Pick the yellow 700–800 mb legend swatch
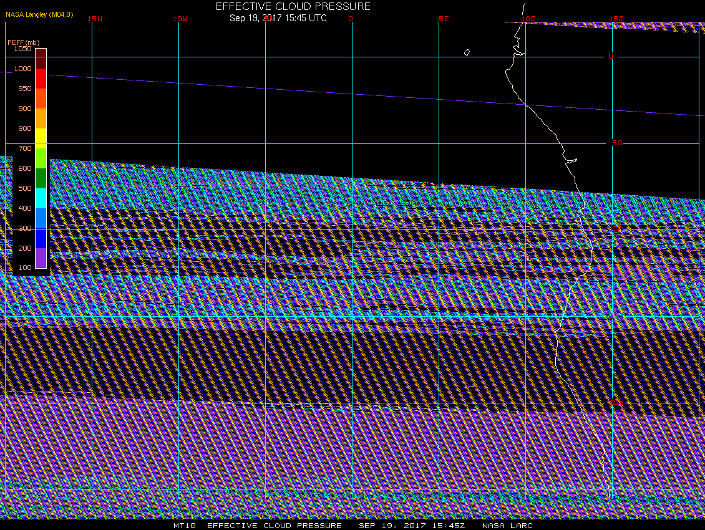 pyautogui.click(x=41, y=138)
